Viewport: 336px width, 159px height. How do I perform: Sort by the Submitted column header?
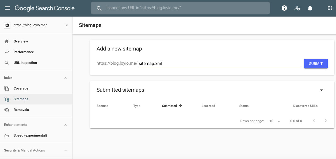pyautogui.click(x=169, y=106)
